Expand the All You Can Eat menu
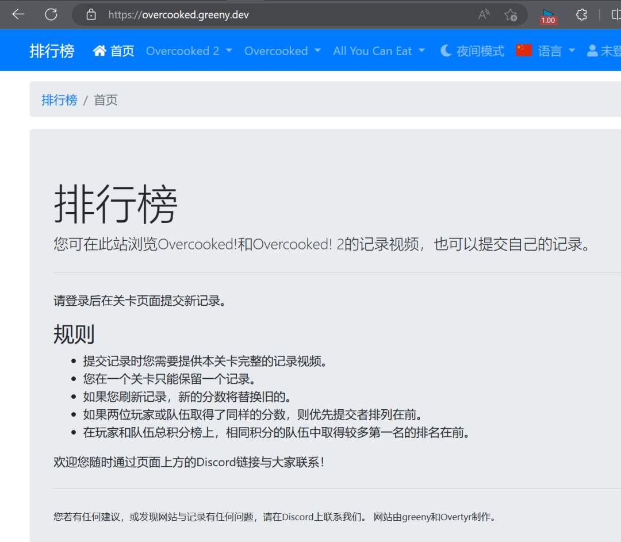The width and height of the screenshot is (621, 542). [x=379, y=51]
